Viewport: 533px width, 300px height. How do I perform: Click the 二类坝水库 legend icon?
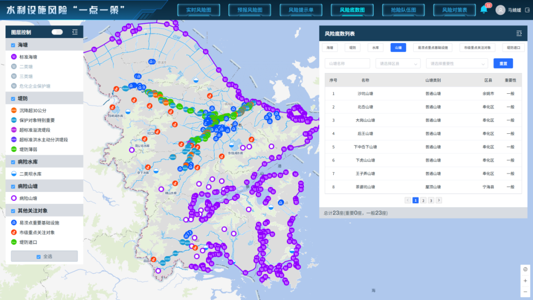[x=14, y=174]
